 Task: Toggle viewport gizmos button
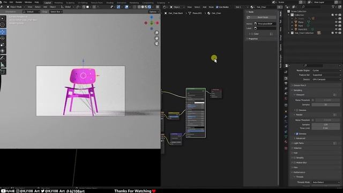(118, 7)
